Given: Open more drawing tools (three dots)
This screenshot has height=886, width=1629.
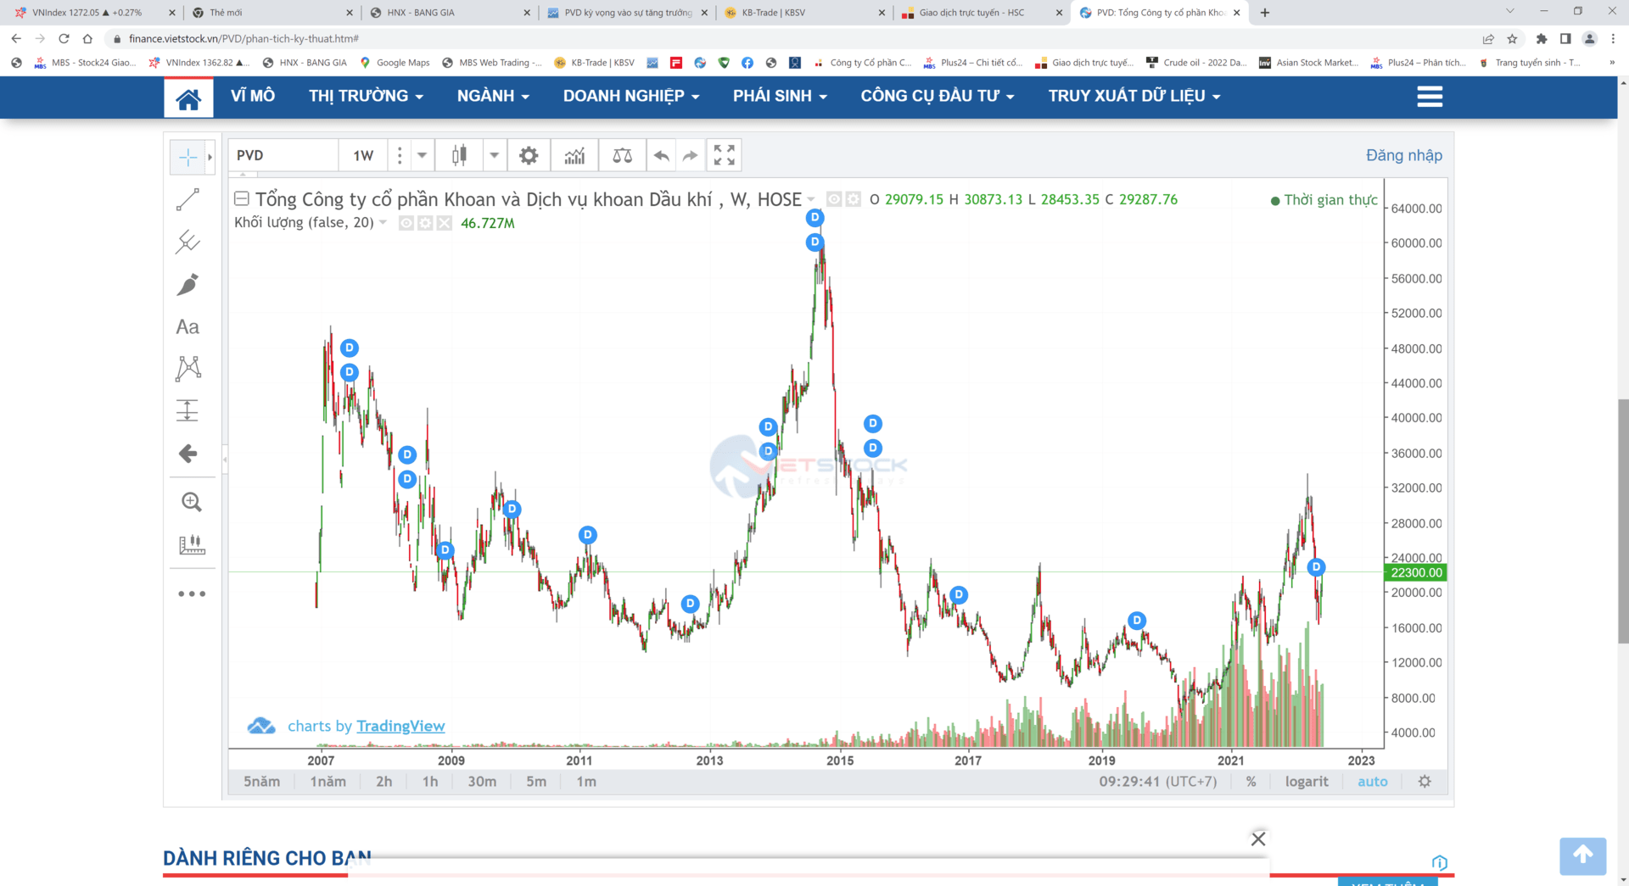Looking at the screenshot, I should click(192, 593).
